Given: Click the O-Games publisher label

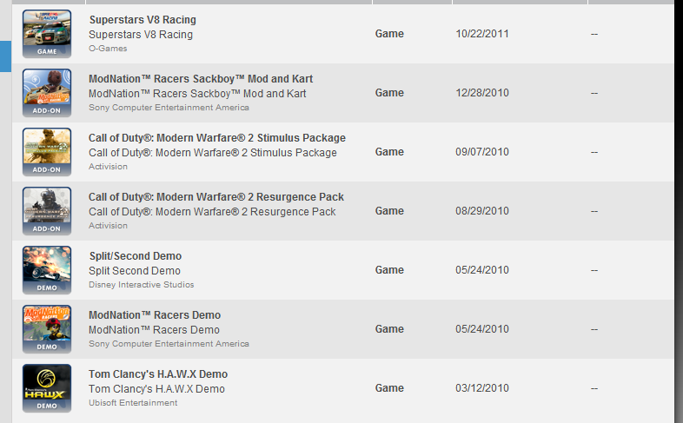Looking at the screenshot, I should tap(108, 49).
